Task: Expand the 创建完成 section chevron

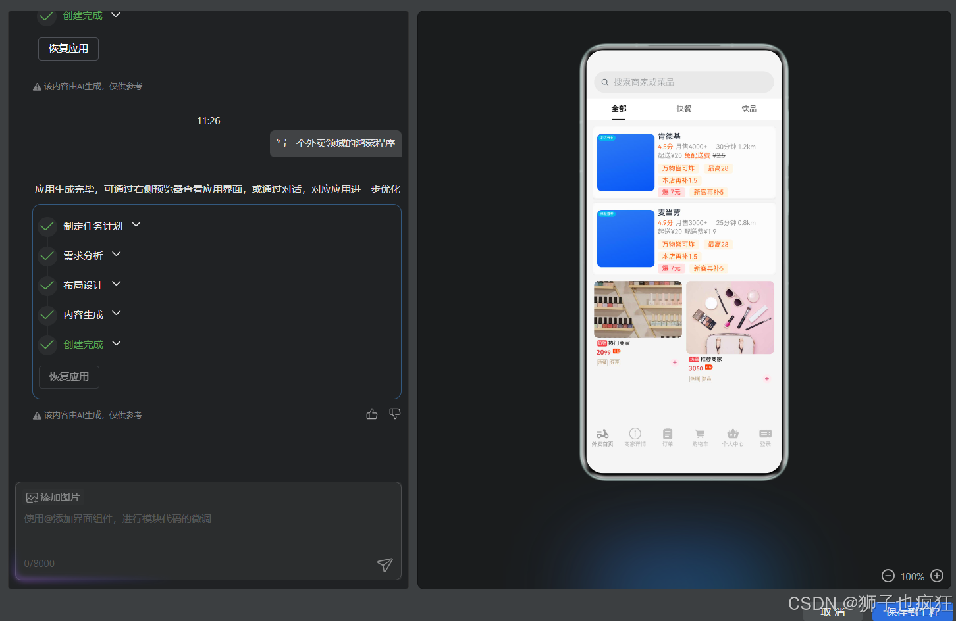Action: [116, 344]
